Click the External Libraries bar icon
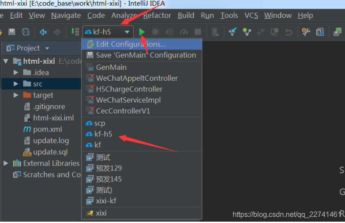 click(17, 163)
